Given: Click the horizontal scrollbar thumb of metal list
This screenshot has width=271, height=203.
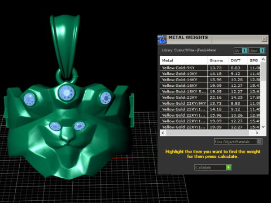Looking at the screenshot, I should point(207,133).
